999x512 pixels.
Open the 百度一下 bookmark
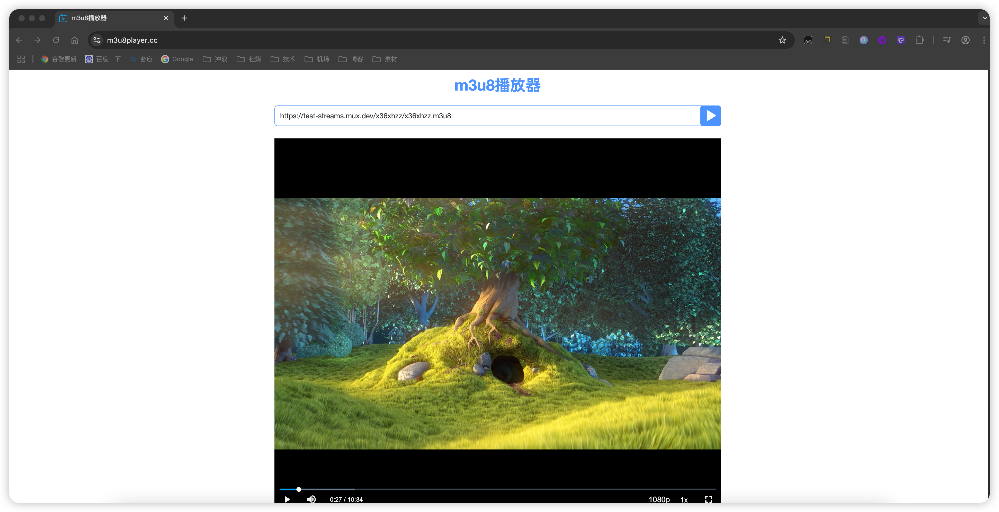[x=103, y=59]
